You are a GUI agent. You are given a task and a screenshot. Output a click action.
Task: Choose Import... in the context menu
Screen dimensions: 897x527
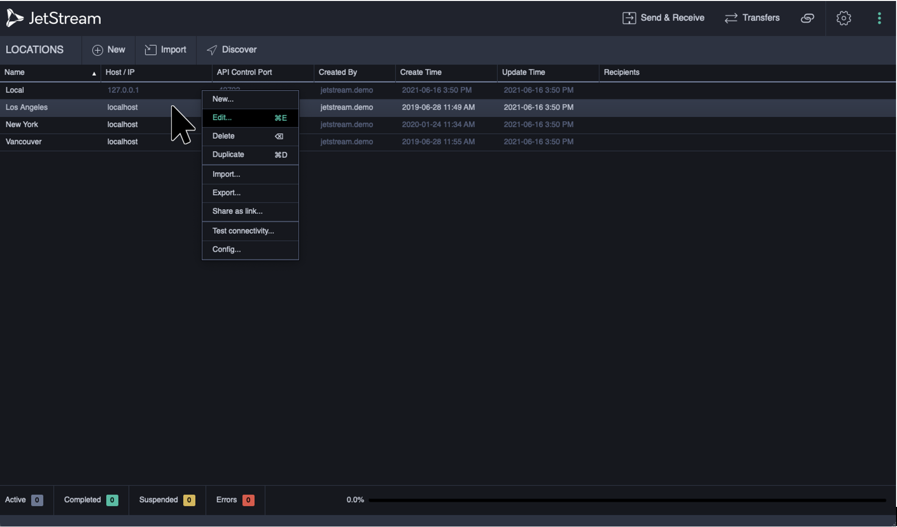(x=250, y=174)
